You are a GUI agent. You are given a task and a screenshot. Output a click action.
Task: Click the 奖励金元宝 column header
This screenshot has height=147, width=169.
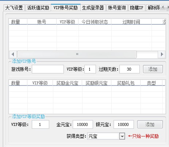click(68, 83)
